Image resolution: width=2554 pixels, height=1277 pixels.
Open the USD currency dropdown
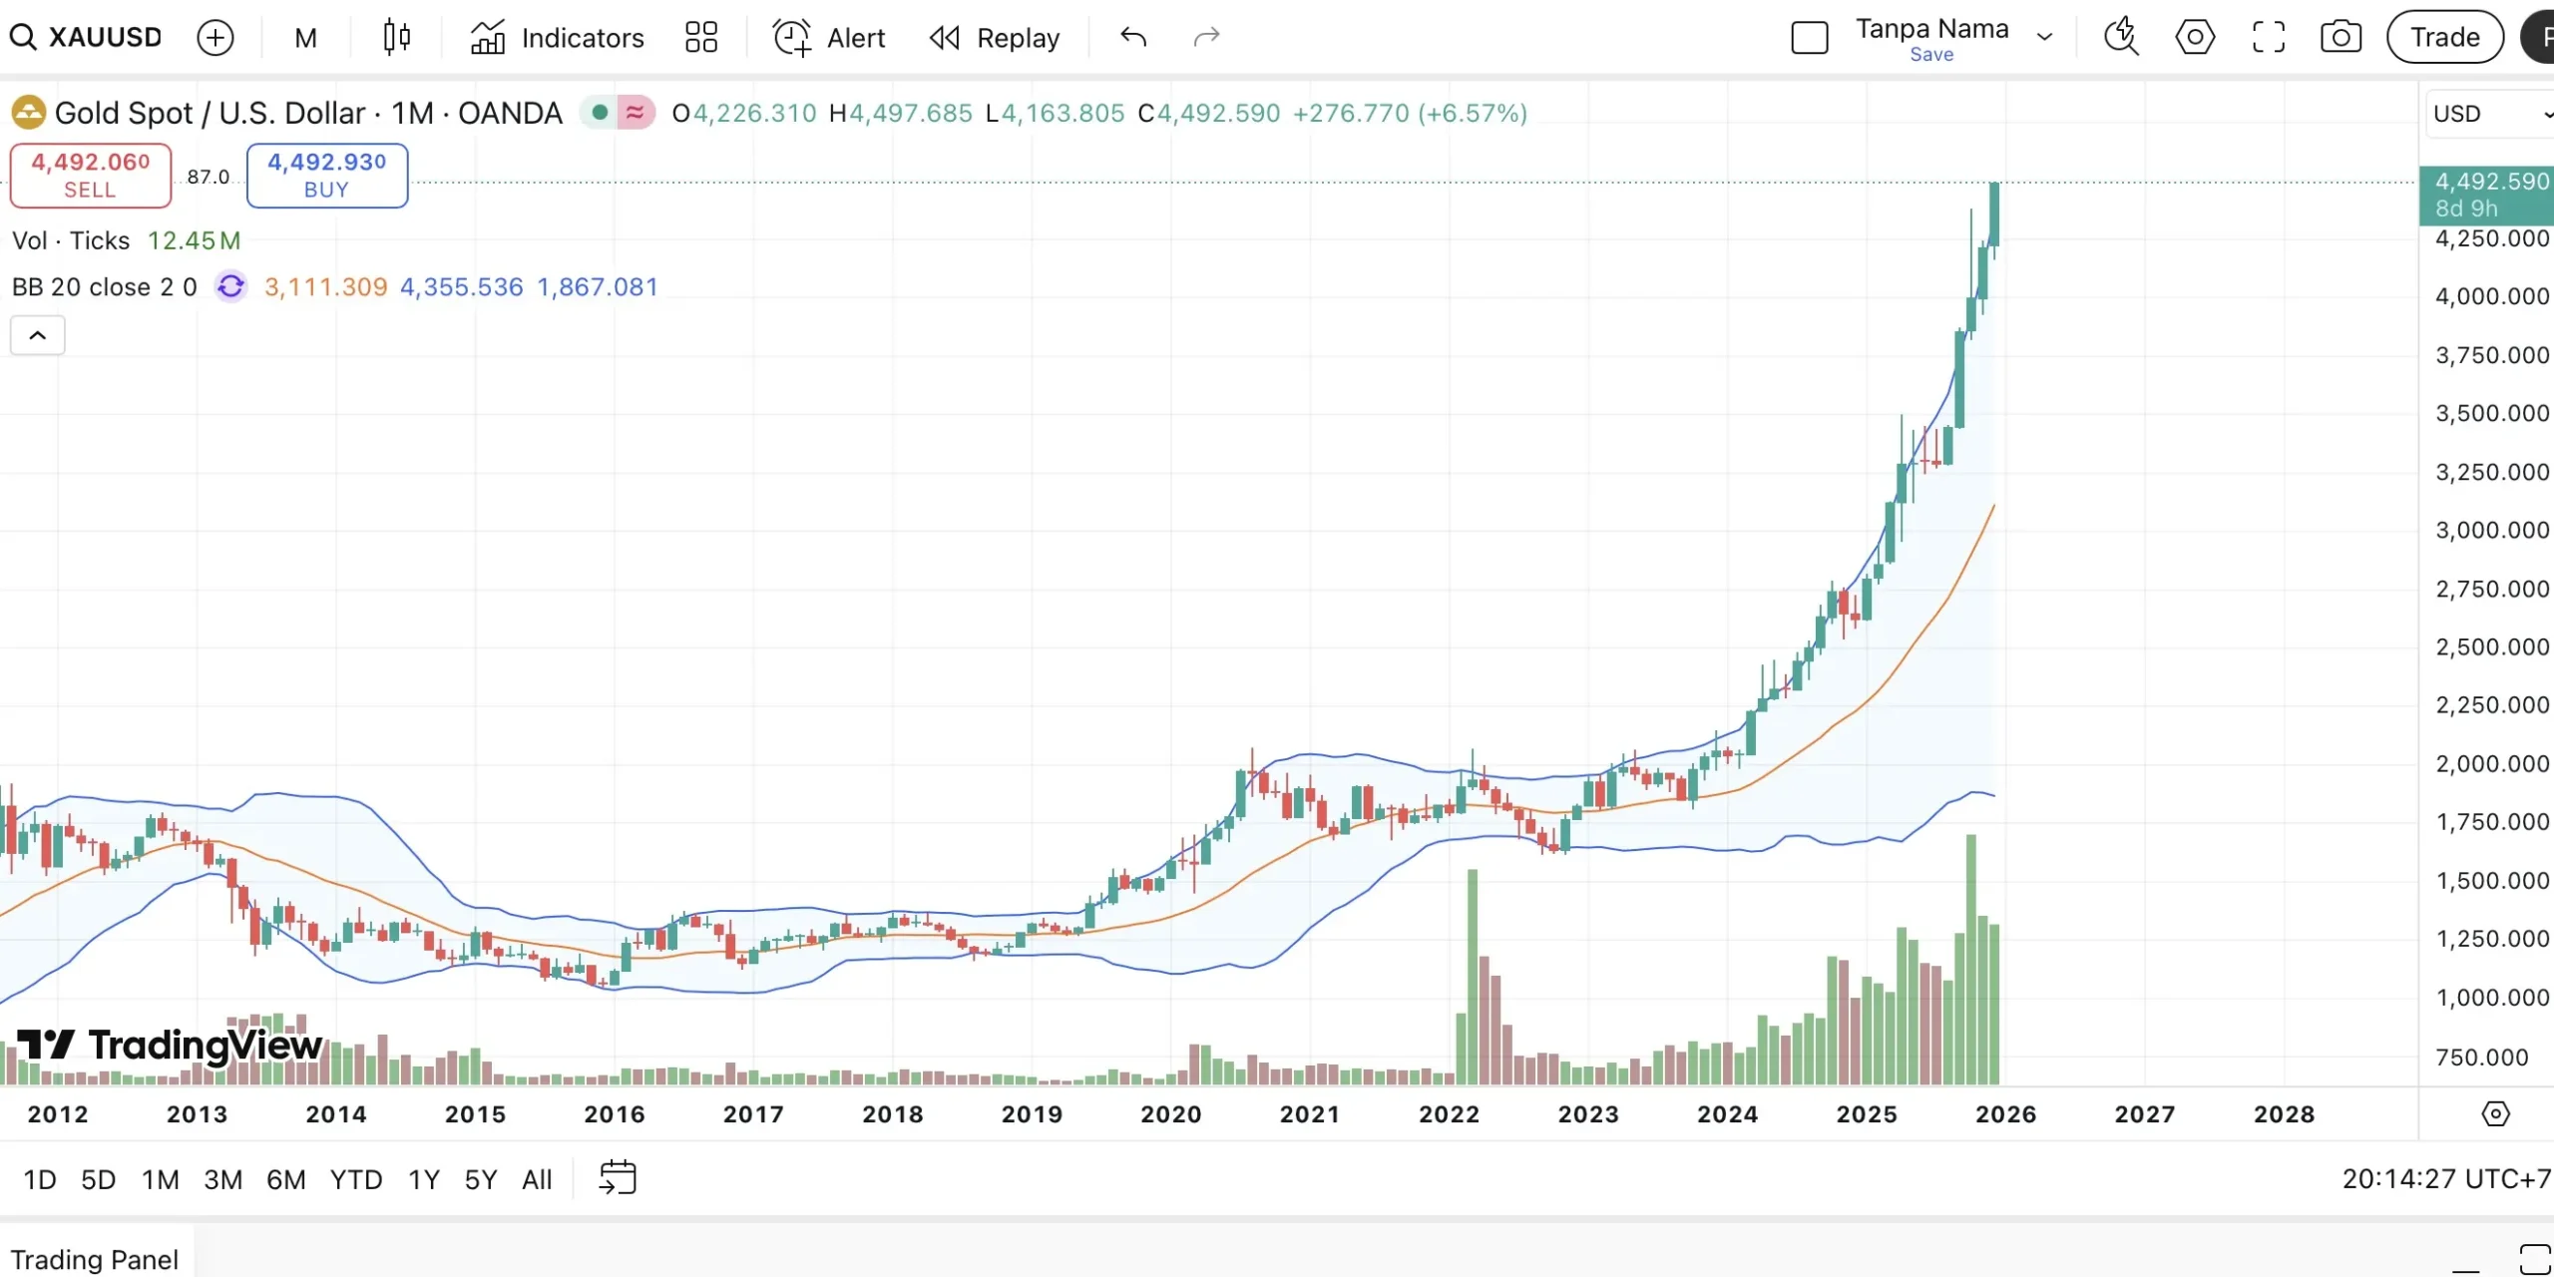click(2487, 113)
